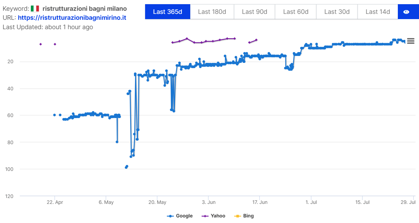The width and height of the screenshot is (419, 223).
Task: Click the Bing yellow legend marker
Action: click(x=237, y=216)
